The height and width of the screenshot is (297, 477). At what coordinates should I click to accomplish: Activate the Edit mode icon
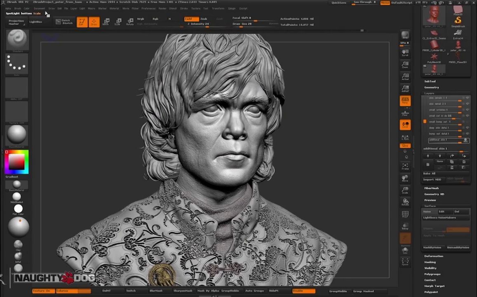tap(82, 22)
